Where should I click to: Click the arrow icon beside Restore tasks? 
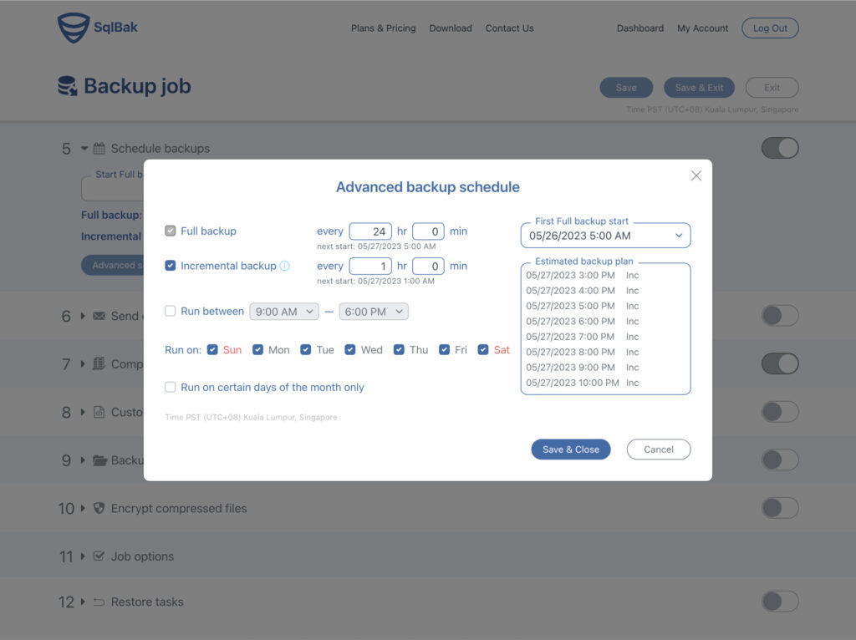[x=99, y=602]
